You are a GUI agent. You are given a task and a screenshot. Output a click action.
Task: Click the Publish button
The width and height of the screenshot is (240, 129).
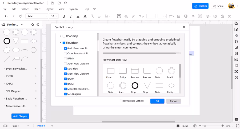pos(200,6)
